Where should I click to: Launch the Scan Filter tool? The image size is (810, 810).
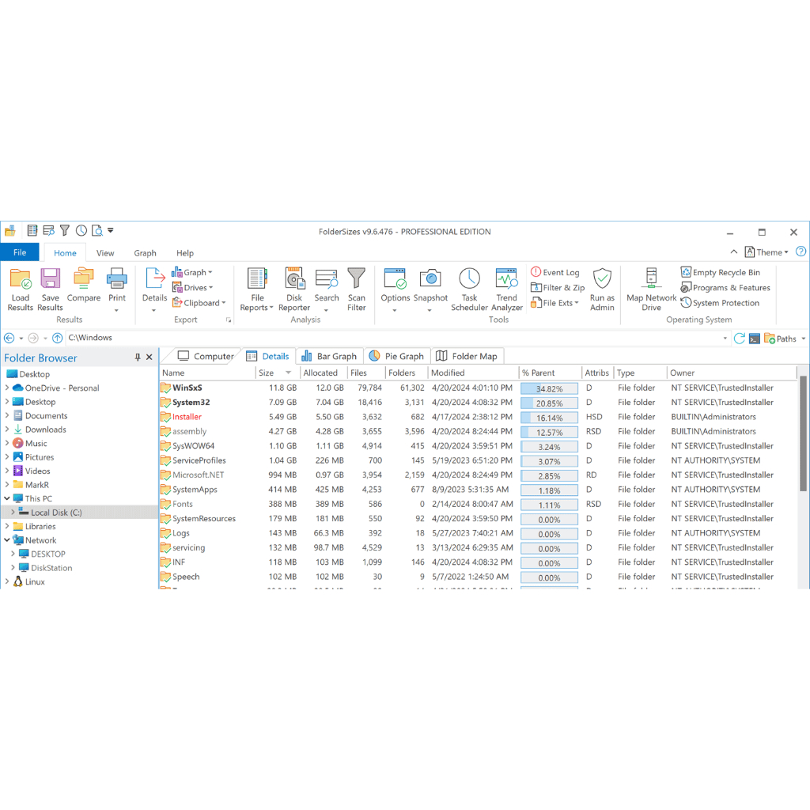click(x=356, y=288)
